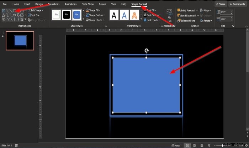Apply the orange outlined A WordArt style
Image resolution: width=249 pixels, height=148 pixels.
134,15
